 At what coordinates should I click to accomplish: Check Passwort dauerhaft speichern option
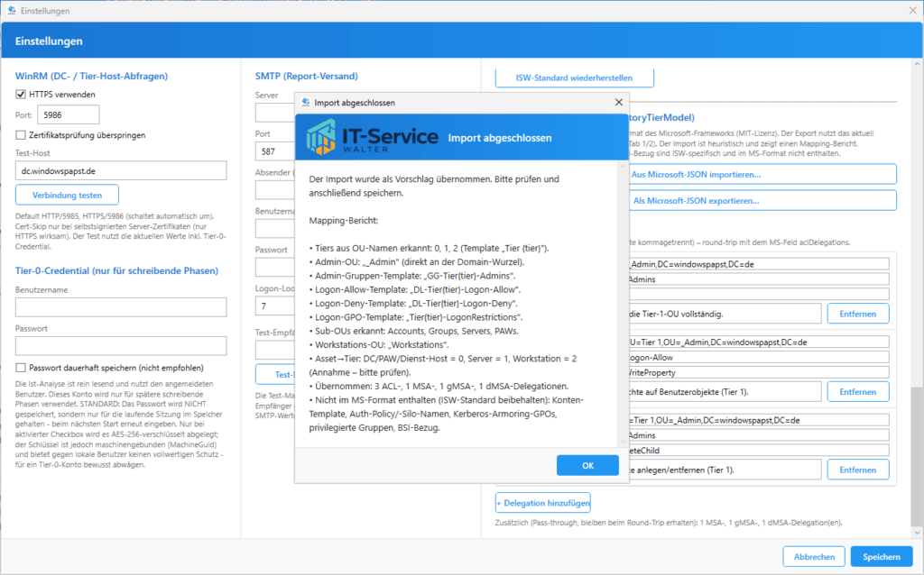pyautogui.click(x=21, y=367)
